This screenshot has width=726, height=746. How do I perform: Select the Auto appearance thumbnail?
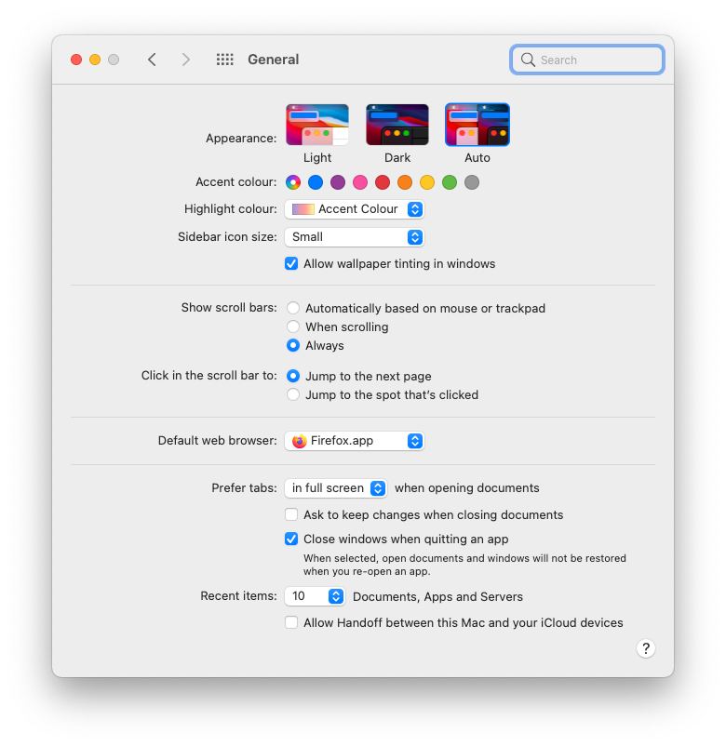click(x=477, y=125)
